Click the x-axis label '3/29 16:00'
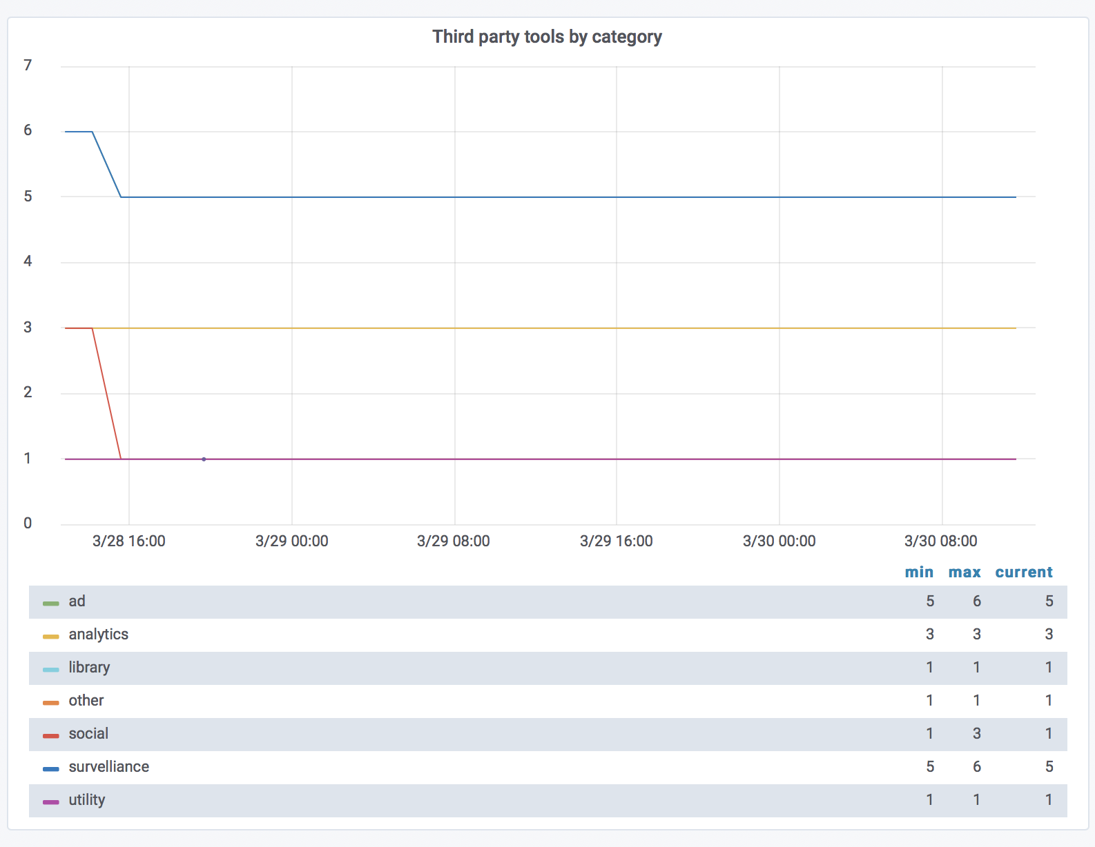This screenshot has height=847, width=1095. tap(617, 541)
